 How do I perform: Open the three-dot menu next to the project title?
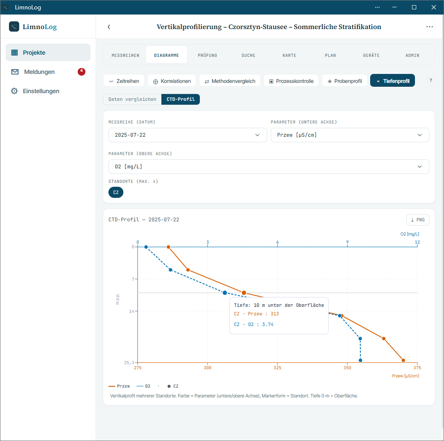click(x=429, y=26)
